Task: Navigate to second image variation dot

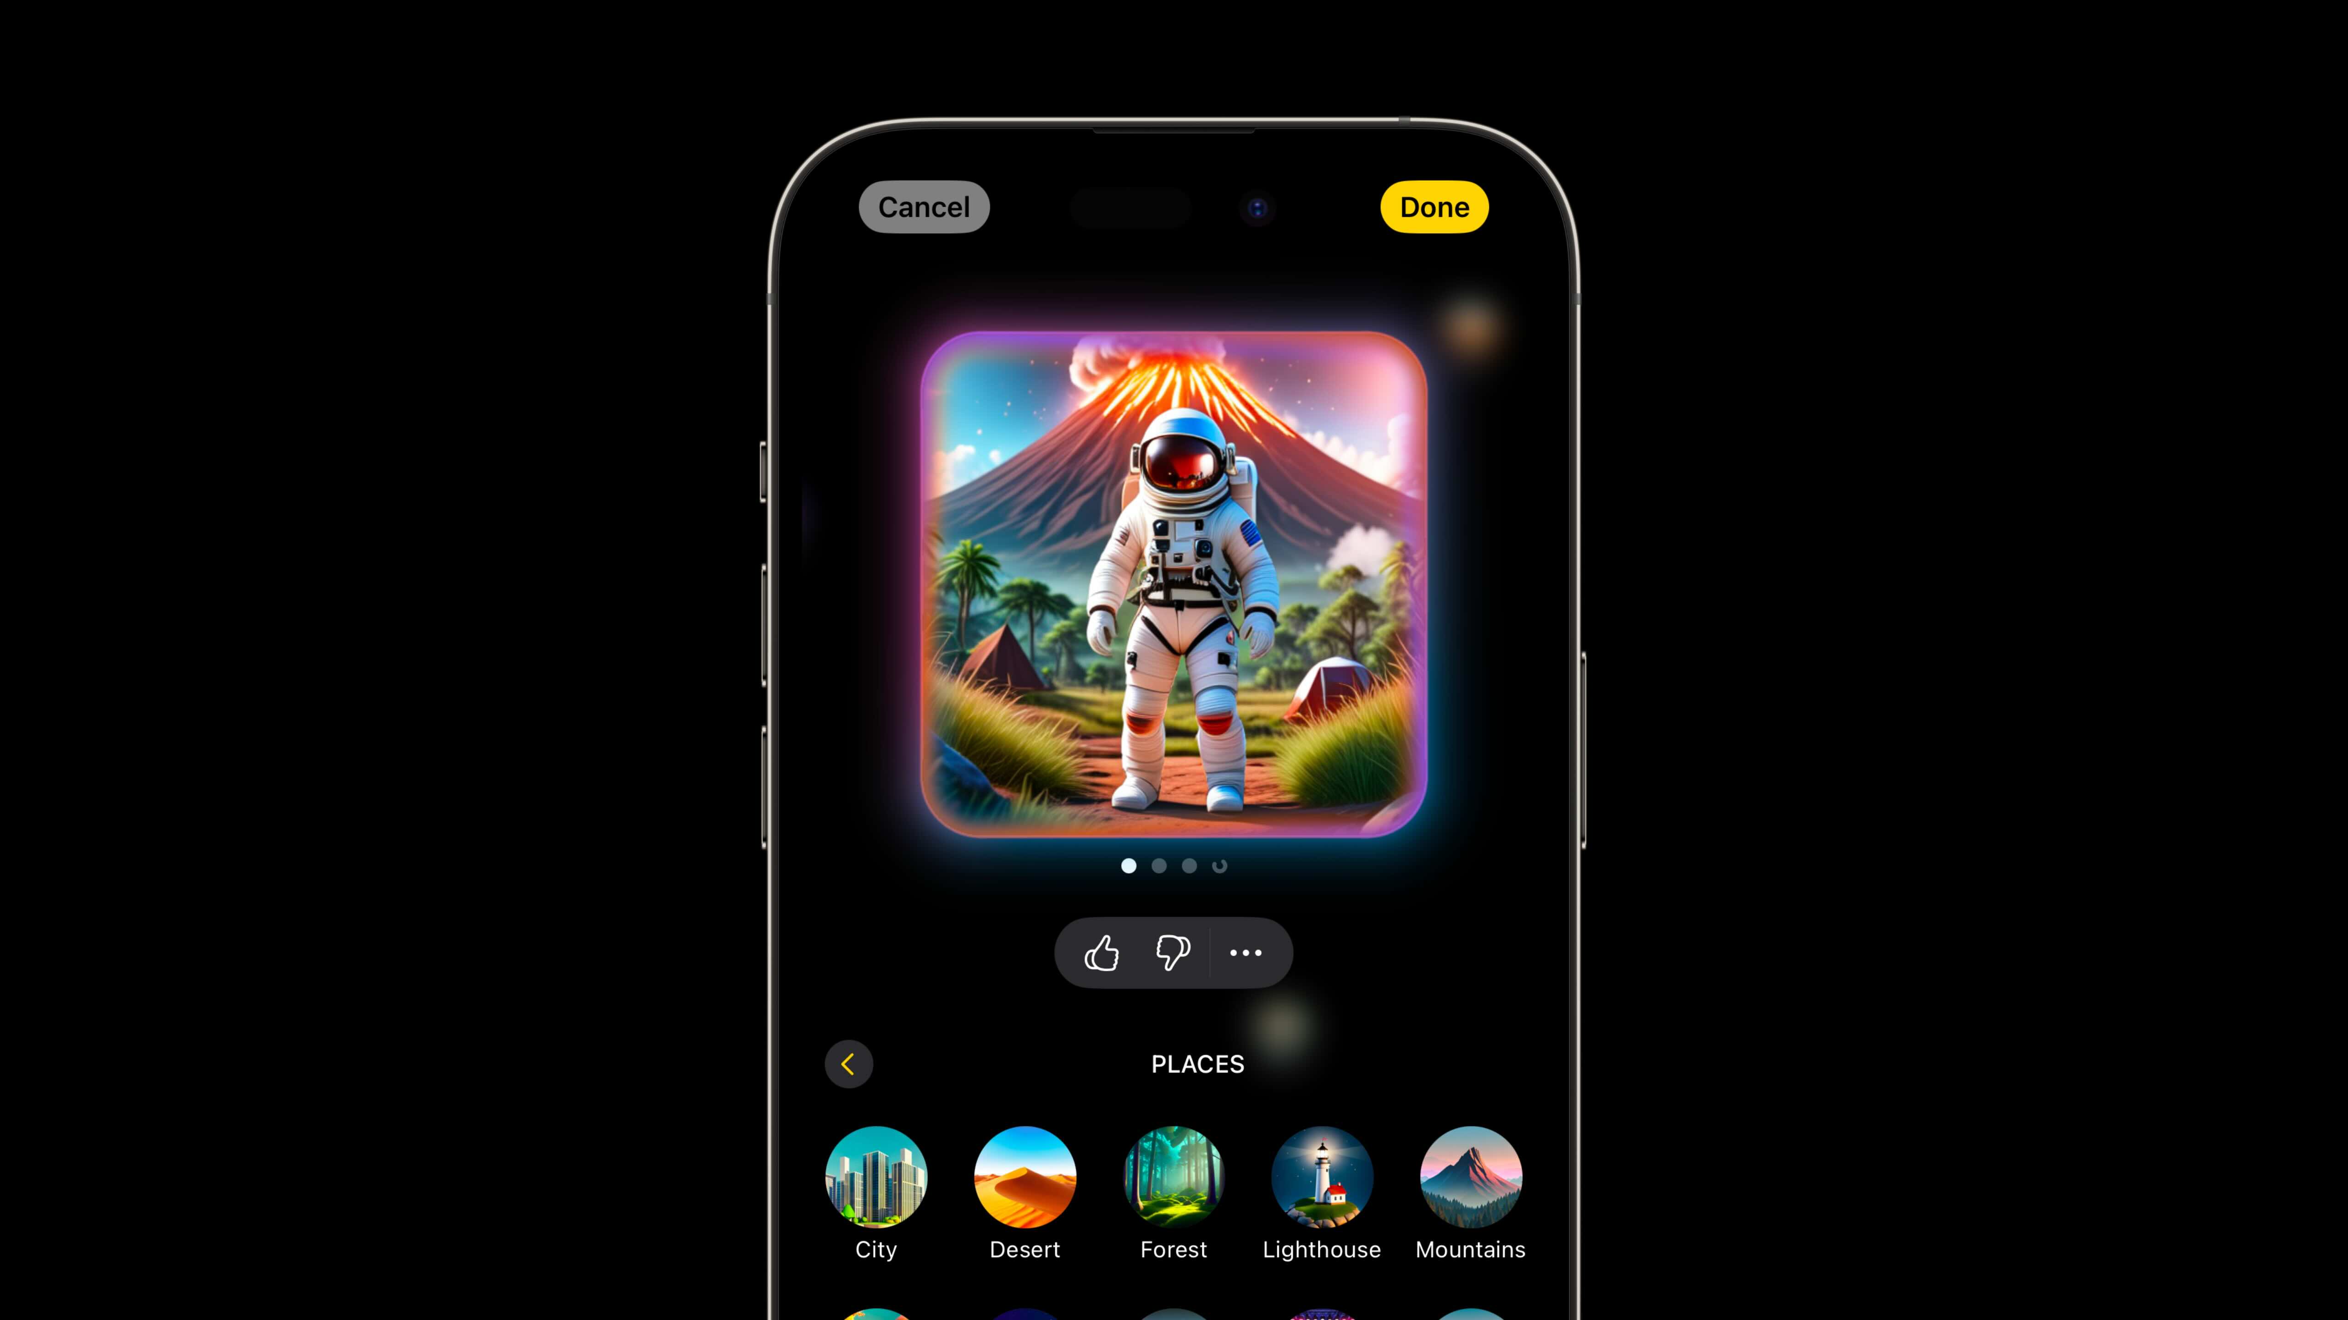Action: [x=1159, y=865]
